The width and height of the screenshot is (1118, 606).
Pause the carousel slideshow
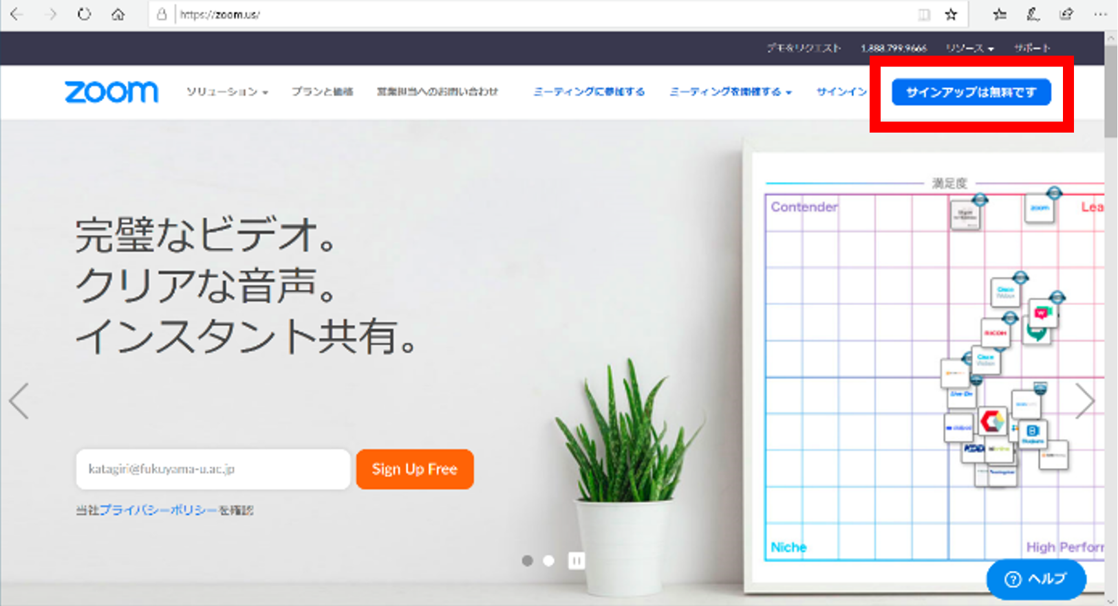tap(577, 561)
